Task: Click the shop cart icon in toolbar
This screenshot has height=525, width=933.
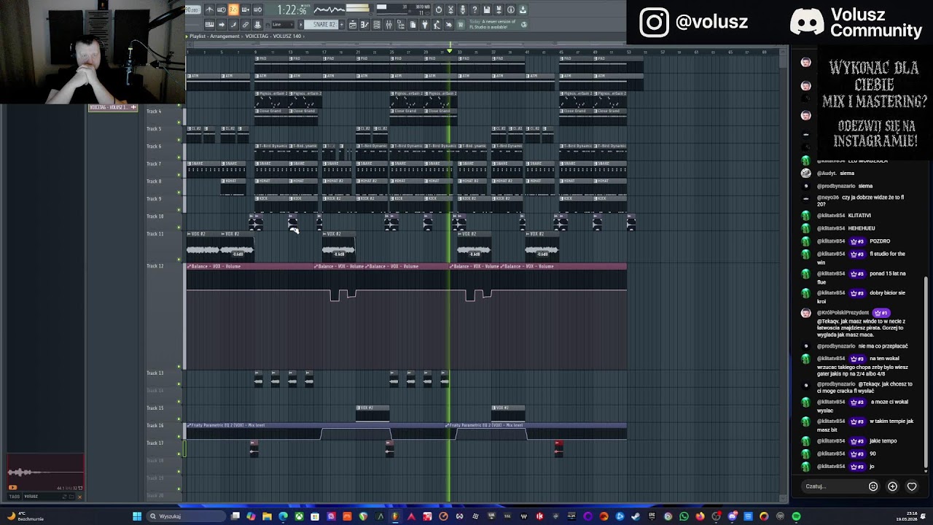Action: pyautogui.click(x=461, y=25)
